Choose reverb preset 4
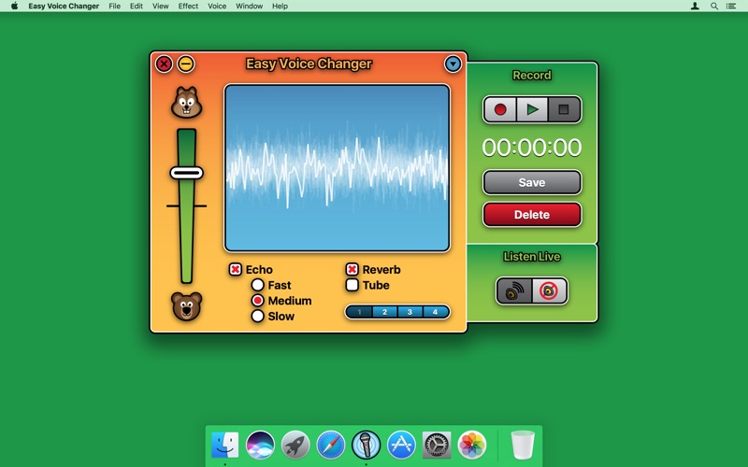The image size is (748, 467). (x=435, y=312)
